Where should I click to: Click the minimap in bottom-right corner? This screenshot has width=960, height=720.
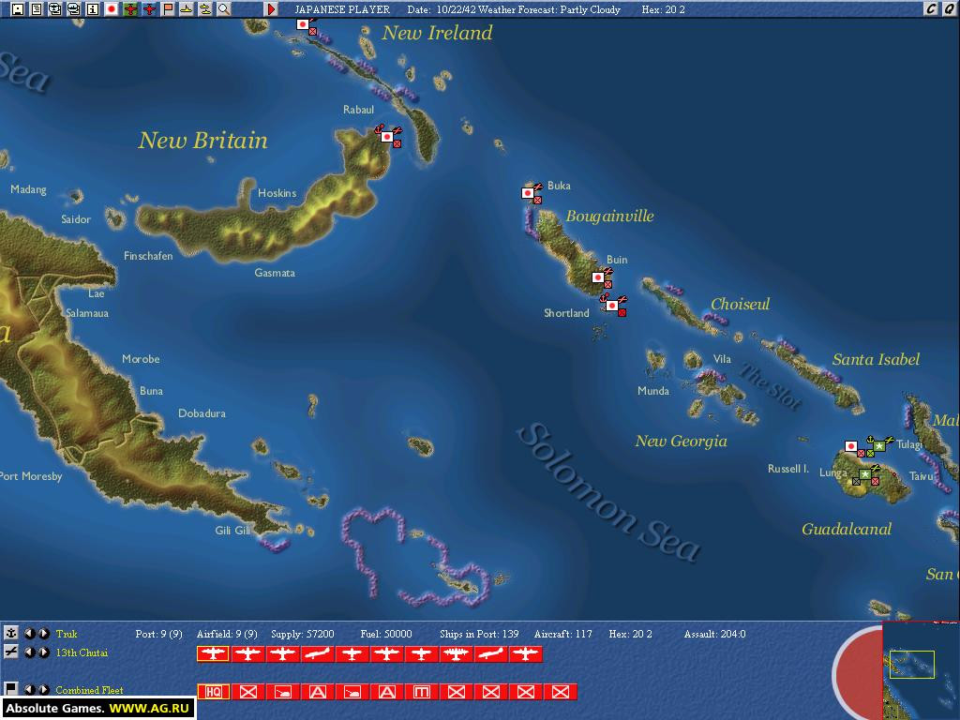921,671
